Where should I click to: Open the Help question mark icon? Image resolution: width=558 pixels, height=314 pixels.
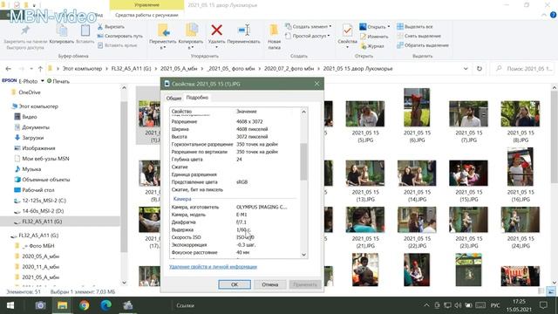pyautogui.click(x=553, y=15)
